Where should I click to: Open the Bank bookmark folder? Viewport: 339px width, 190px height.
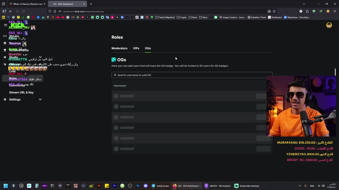tap(193, 17)
